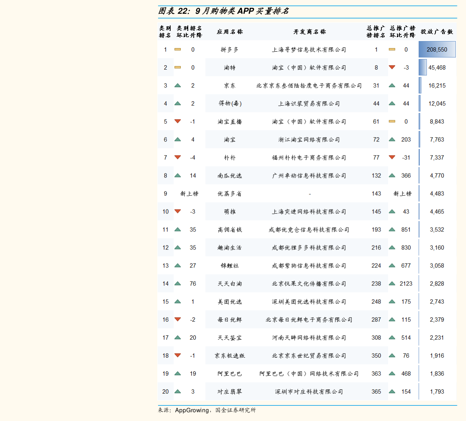Click developer 广州卓动信息科技有限公司
The image size is (466, 421).
[x=309, y=176]
